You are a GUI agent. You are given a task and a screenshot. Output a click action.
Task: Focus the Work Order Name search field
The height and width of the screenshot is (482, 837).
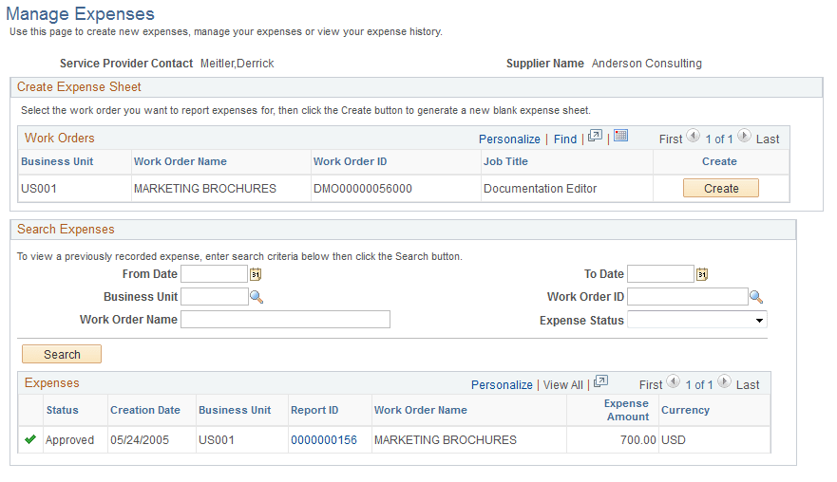click(x=286, y=320)
